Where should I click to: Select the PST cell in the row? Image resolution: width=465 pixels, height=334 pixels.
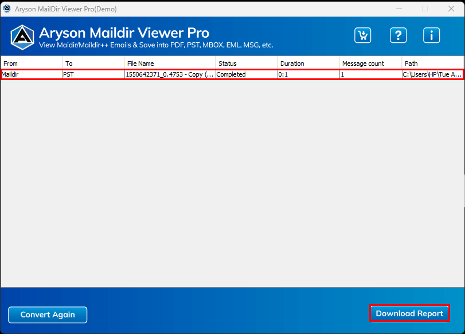(93, 74)
